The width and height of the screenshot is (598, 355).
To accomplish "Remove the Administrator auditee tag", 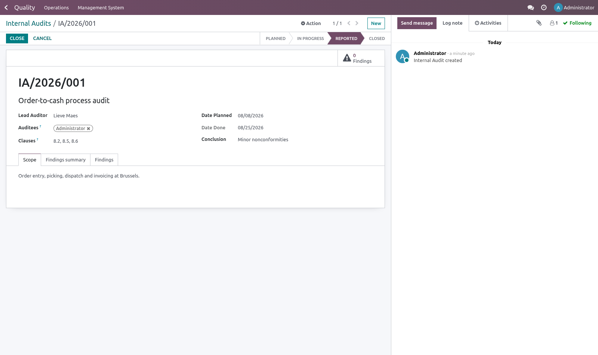I will [x=89, y=129].
